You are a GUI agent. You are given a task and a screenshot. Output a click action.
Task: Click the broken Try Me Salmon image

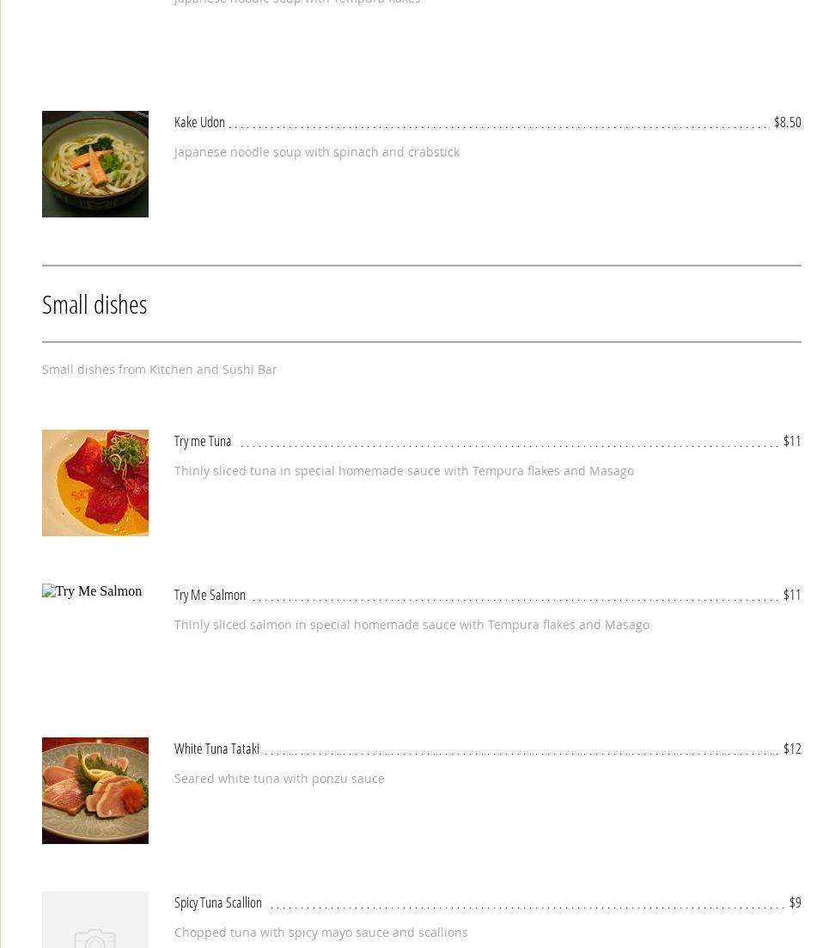click(92, 591)
